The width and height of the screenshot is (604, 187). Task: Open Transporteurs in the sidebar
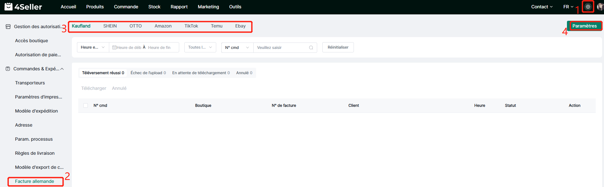[x=30, y=83]
